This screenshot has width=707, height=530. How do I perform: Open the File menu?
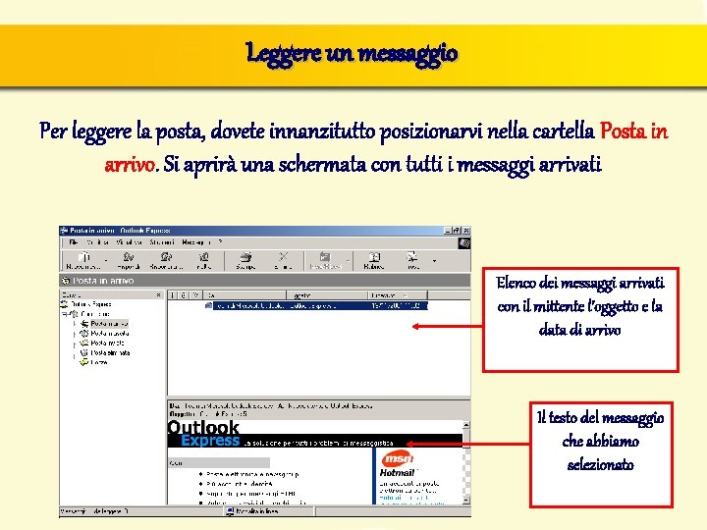pos(74,242)
